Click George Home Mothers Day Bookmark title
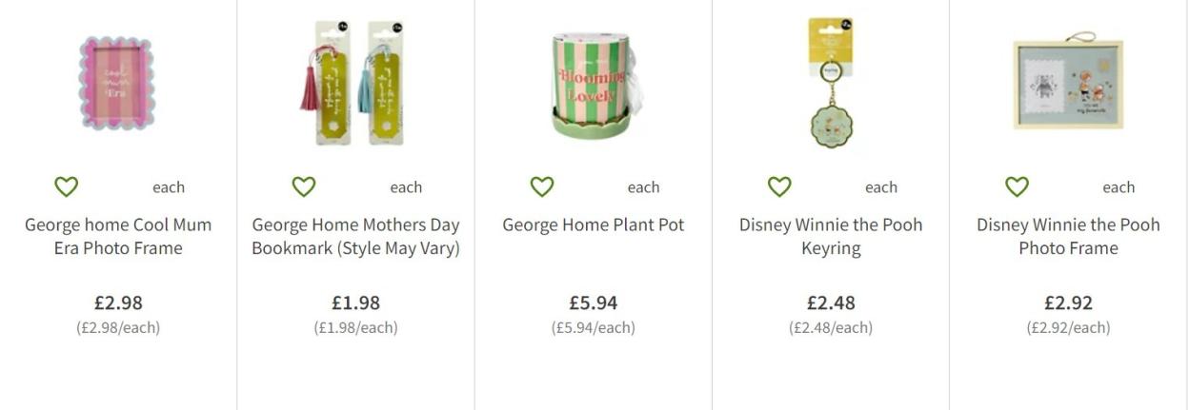 pos(355,237)
